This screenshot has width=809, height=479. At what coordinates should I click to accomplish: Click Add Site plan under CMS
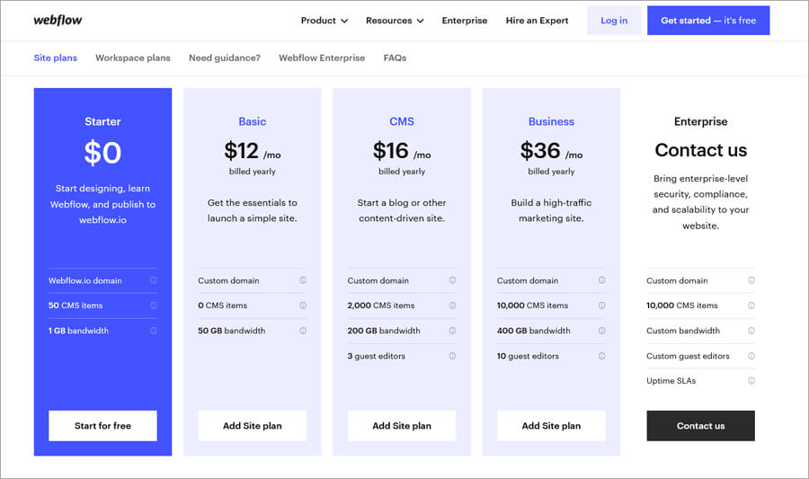[402, 426]
